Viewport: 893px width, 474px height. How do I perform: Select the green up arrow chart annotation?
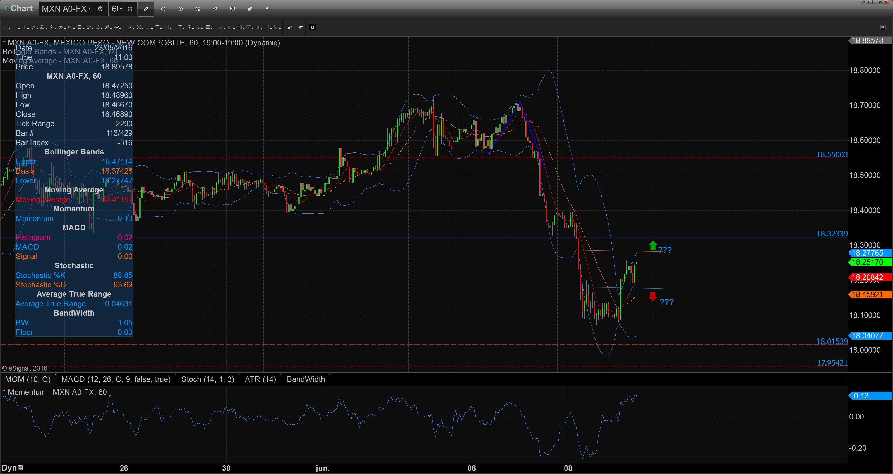point(653,245)
